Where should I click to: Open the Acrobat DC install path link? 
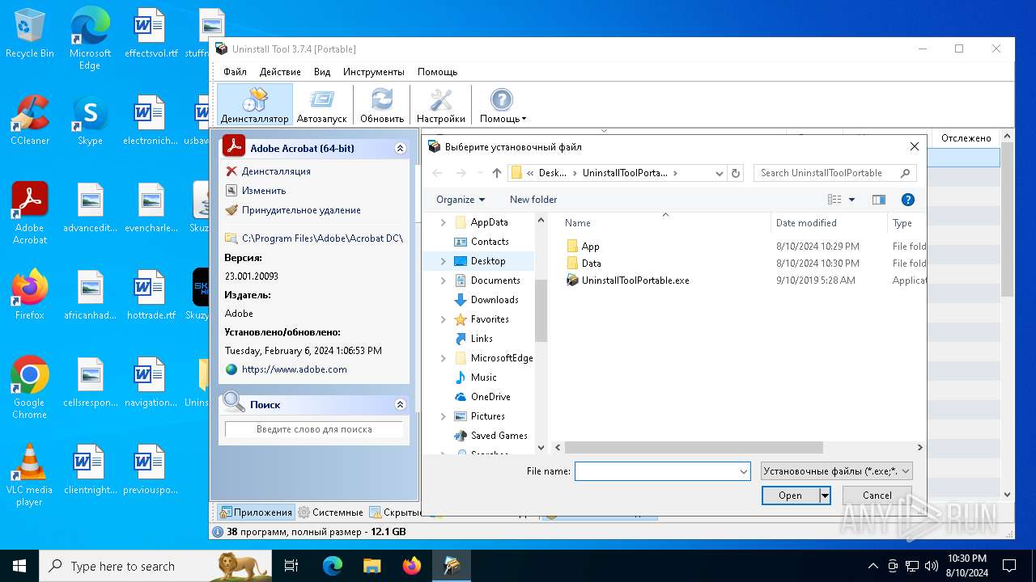(x=322, y=238)
